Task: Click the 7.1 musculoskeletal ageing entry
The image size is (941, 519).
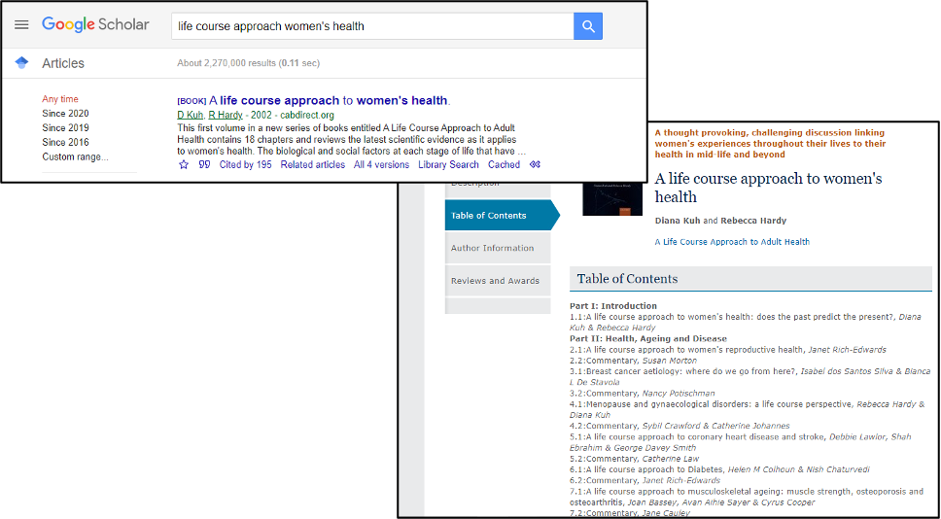Action: click(747, 497)
